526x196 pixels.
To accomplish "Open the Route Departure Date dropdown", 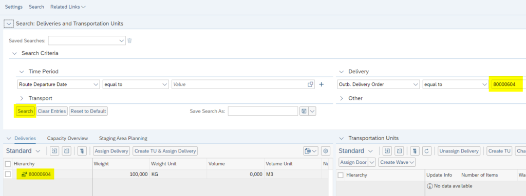I will pos(96,84).
